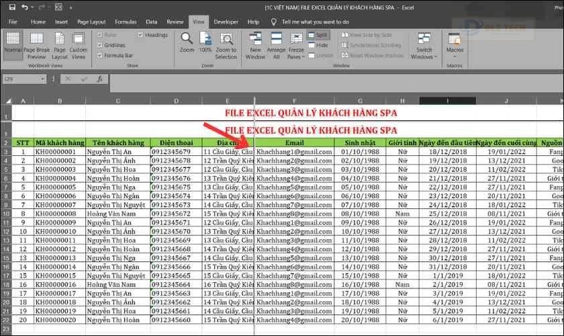Select the cell with 25/12/2018
This screenshot has height=336, width=564.
[447, 214]
